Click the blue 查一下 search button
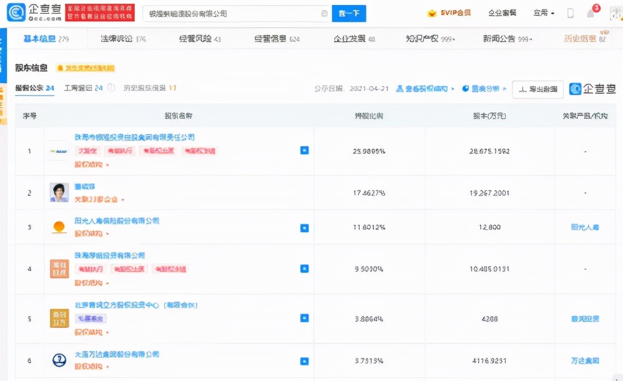The height and width of the screenshot is (381, 623). (349, 14)
